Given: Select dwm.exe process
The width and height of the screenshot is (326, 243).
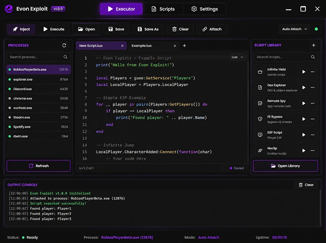Looking at the screenshot, I should pos(39,136).
